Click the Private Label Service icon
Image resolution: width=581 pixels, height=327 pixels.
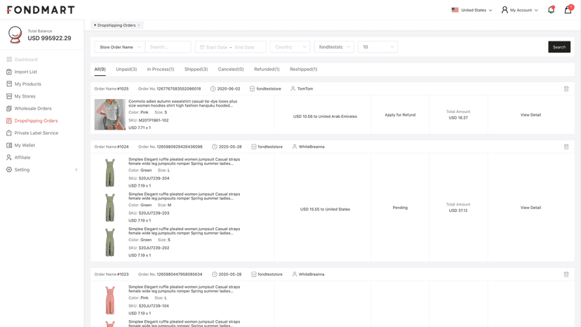pyautogui.click(x=9, y=133)
